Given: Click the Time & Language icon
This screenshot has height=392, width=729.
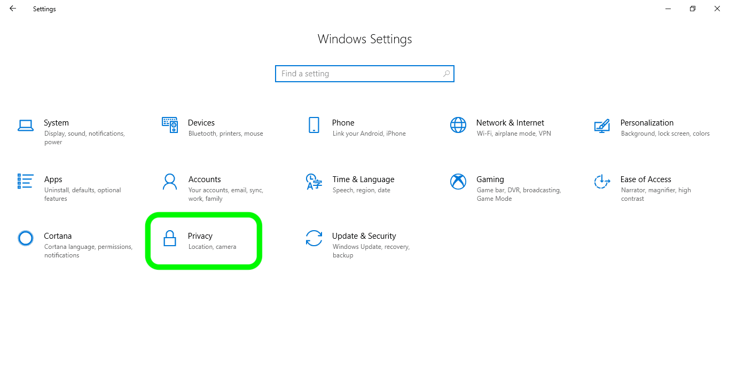Looking at the screenshot, I should click(314, 182).
